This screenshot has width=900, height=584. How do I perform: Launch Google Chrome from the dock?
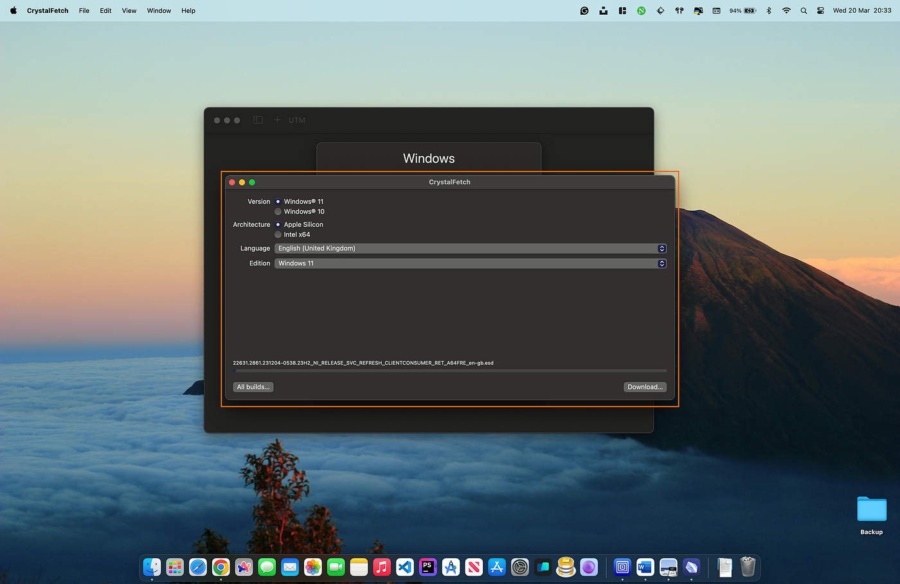coord(221,567)
